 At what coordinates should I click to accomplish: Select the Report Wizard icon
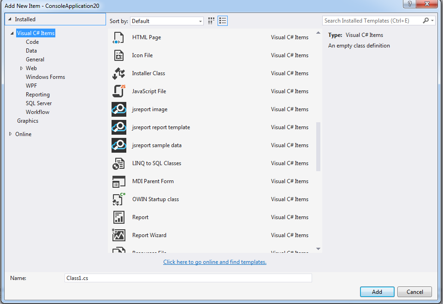point(118,235)
